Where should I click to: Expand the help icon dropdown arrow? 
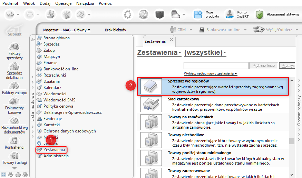(x=89, y=14)
